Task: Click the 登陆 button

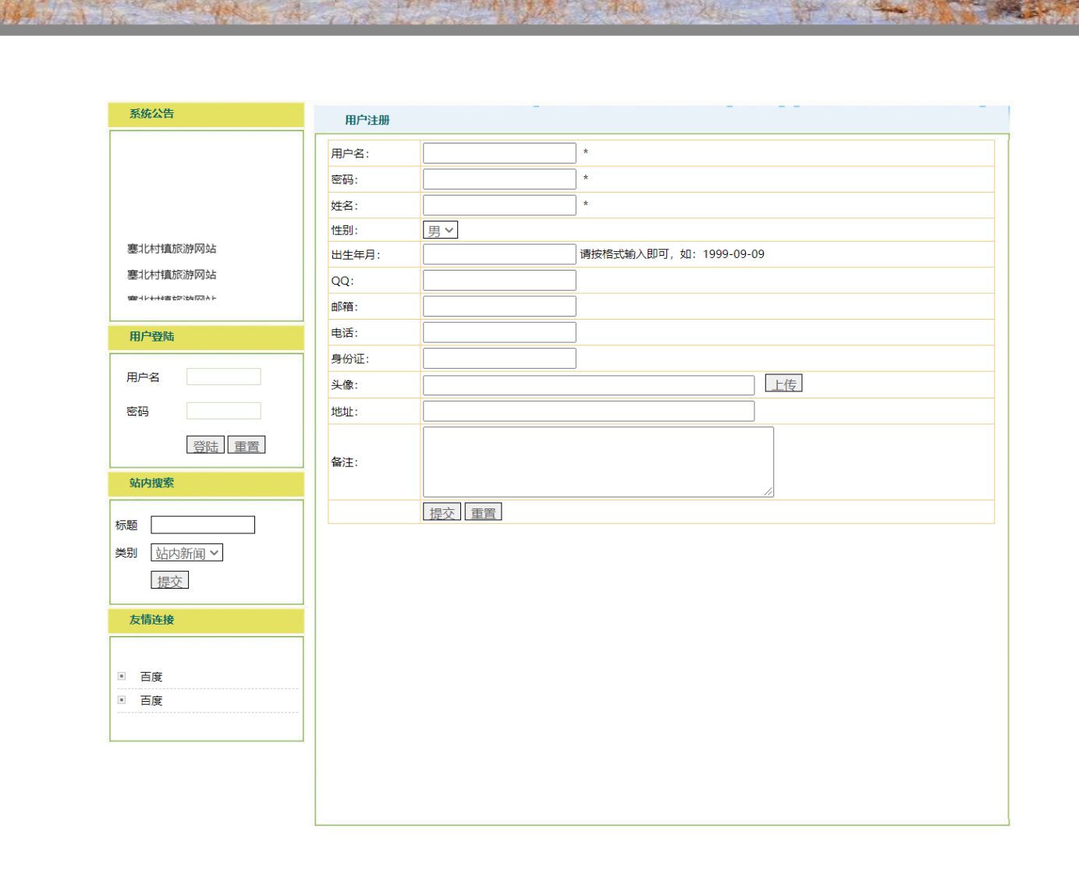Action: [x=205, y=445]
